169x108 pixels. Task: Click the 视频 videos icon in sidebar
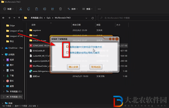[8, 60]
